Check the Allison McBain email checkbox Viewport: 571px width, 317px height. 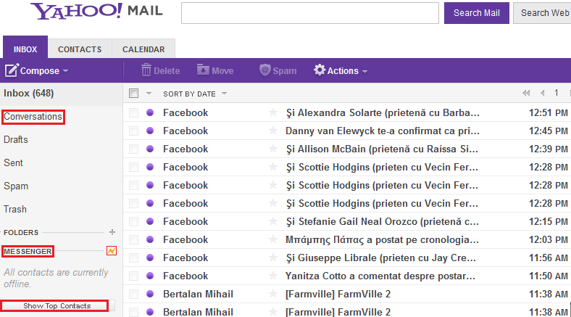133,149
